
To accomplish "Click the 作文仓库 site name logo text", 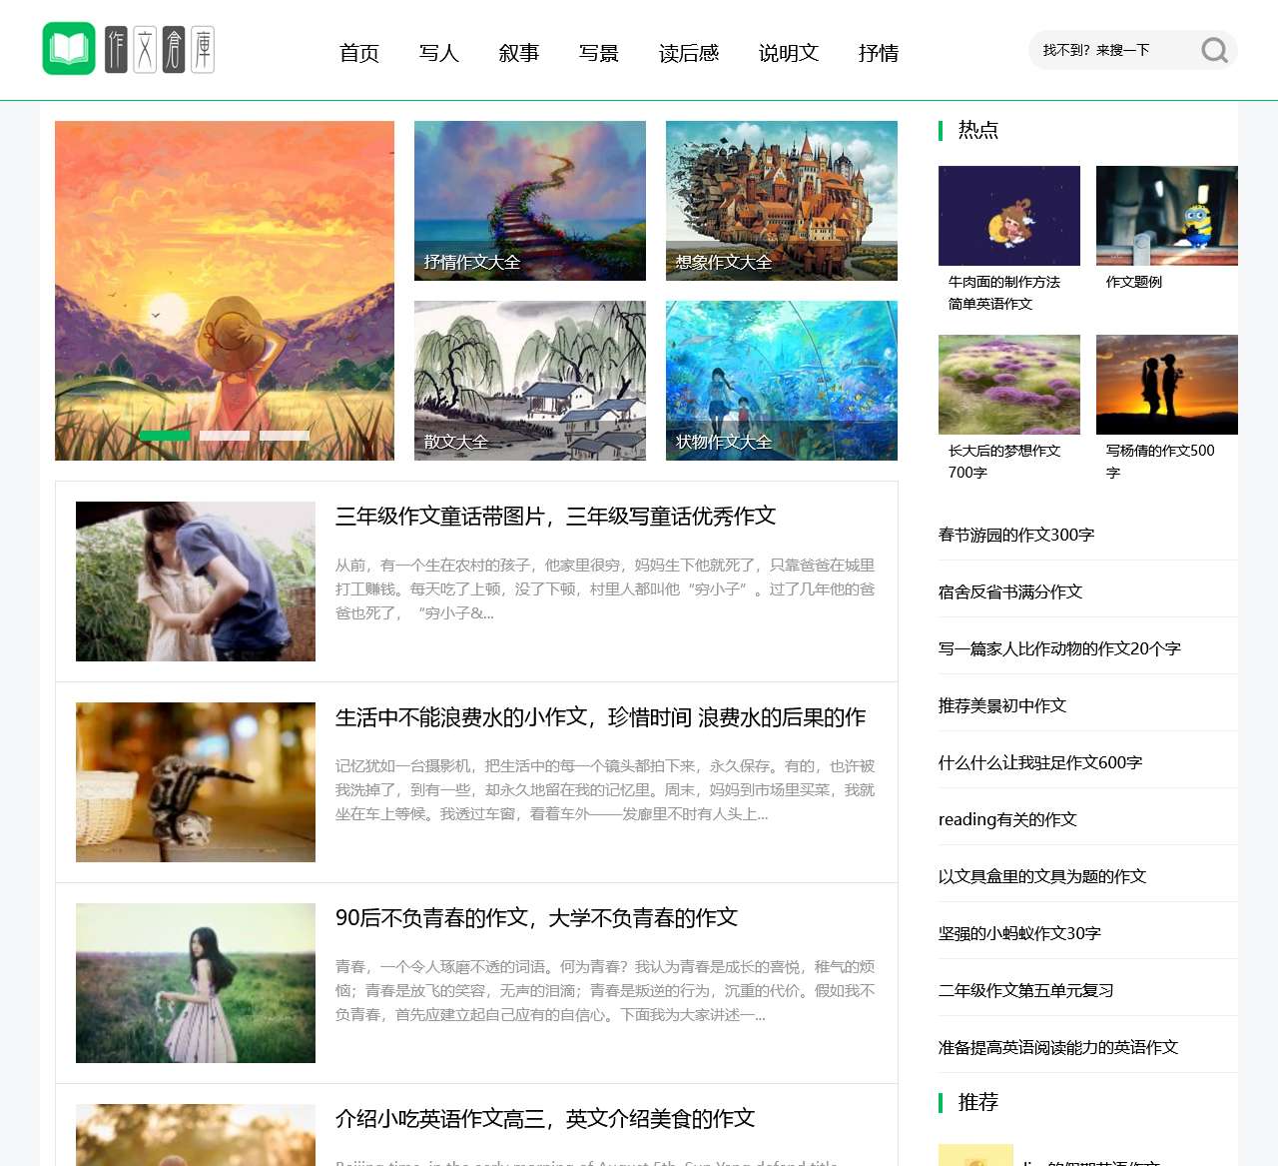I will click(x=160, y=49).
